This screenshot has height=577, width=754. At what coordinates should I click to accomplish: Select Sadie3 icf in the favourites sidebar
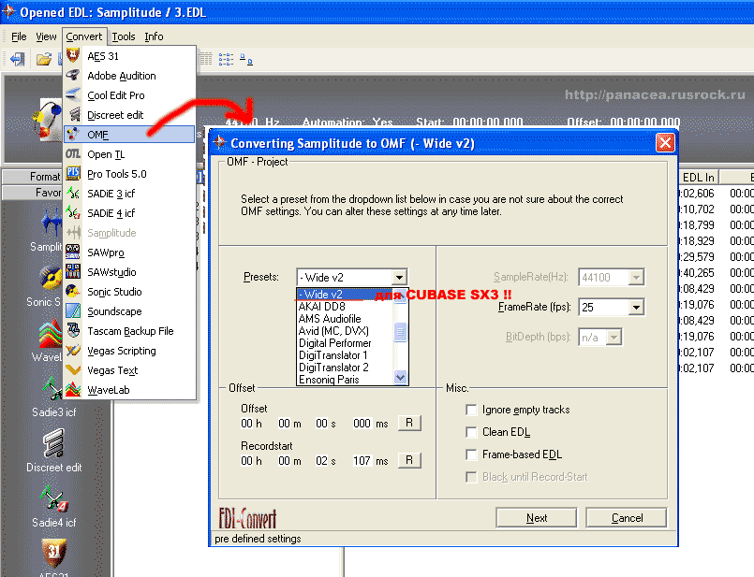click(54, 397)
